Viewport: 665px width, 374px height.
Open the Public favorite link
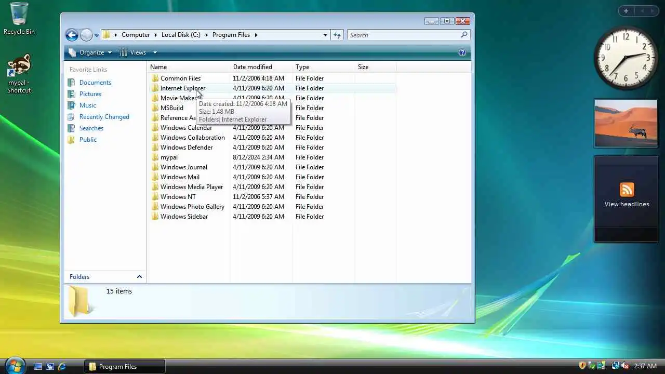88,140
